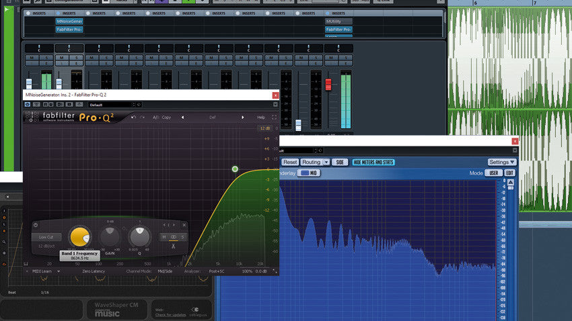572x321 pixels.
Task: Go to next preset with right arrow
Action: pos(243,118)
